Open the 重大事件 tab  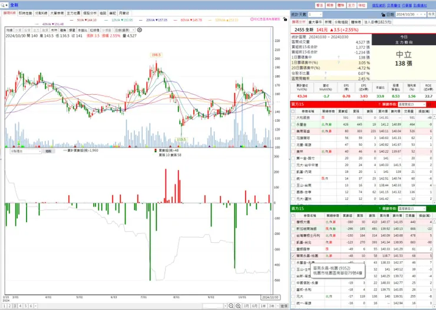click(x=315, y=22)
